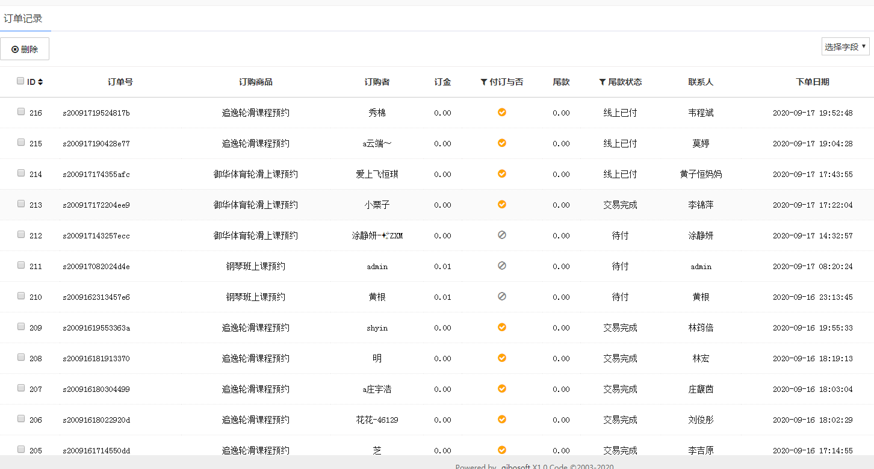Select the checkbox for order 213
874x469 pixels.
(x=21, y=203)
